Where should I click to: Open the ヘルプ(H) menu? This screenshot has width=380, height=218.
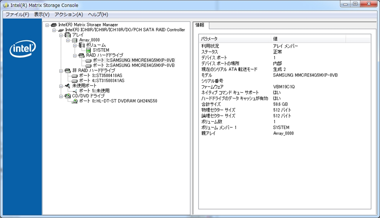coord(98,14)
